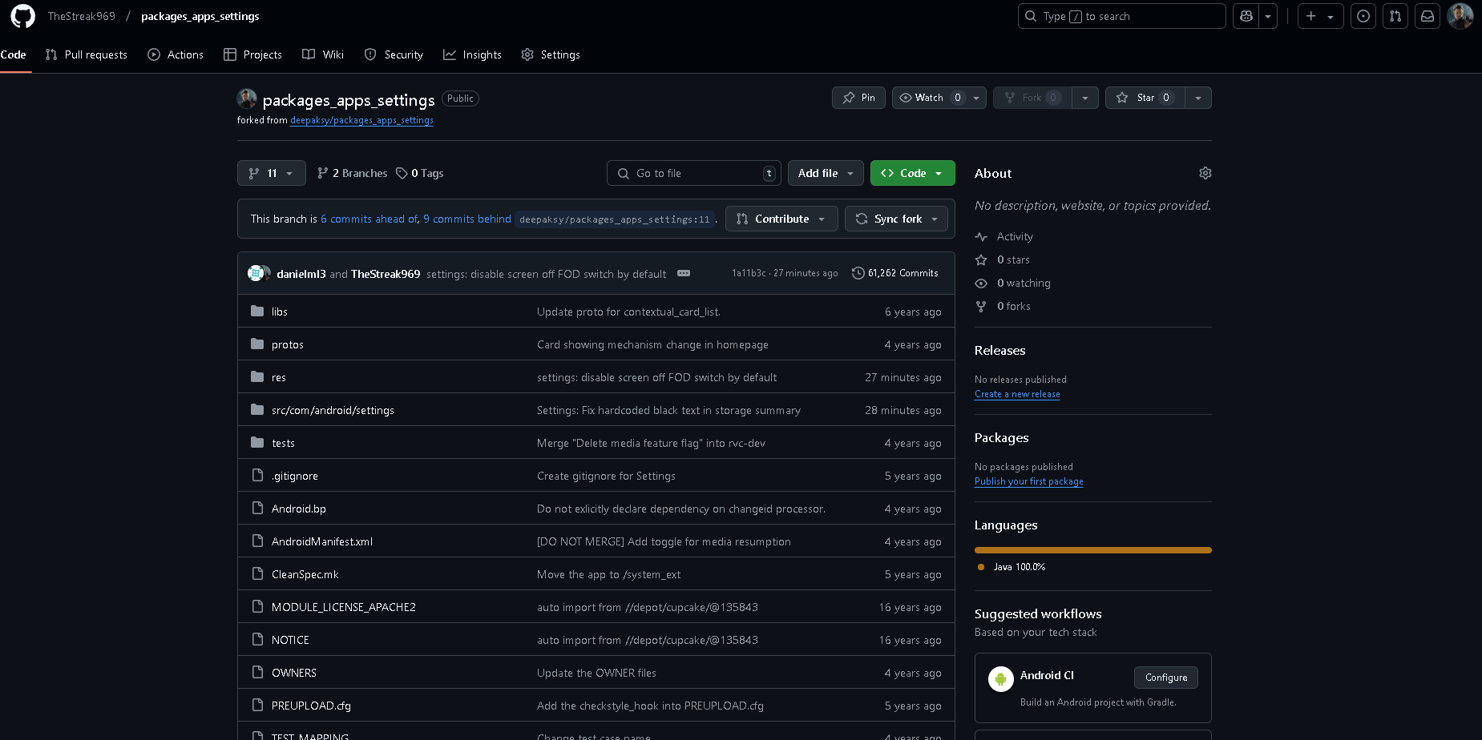Screen dimensions: 1482x740
Task: View the 0 Tags list
Action: click(x=419, y=173)
